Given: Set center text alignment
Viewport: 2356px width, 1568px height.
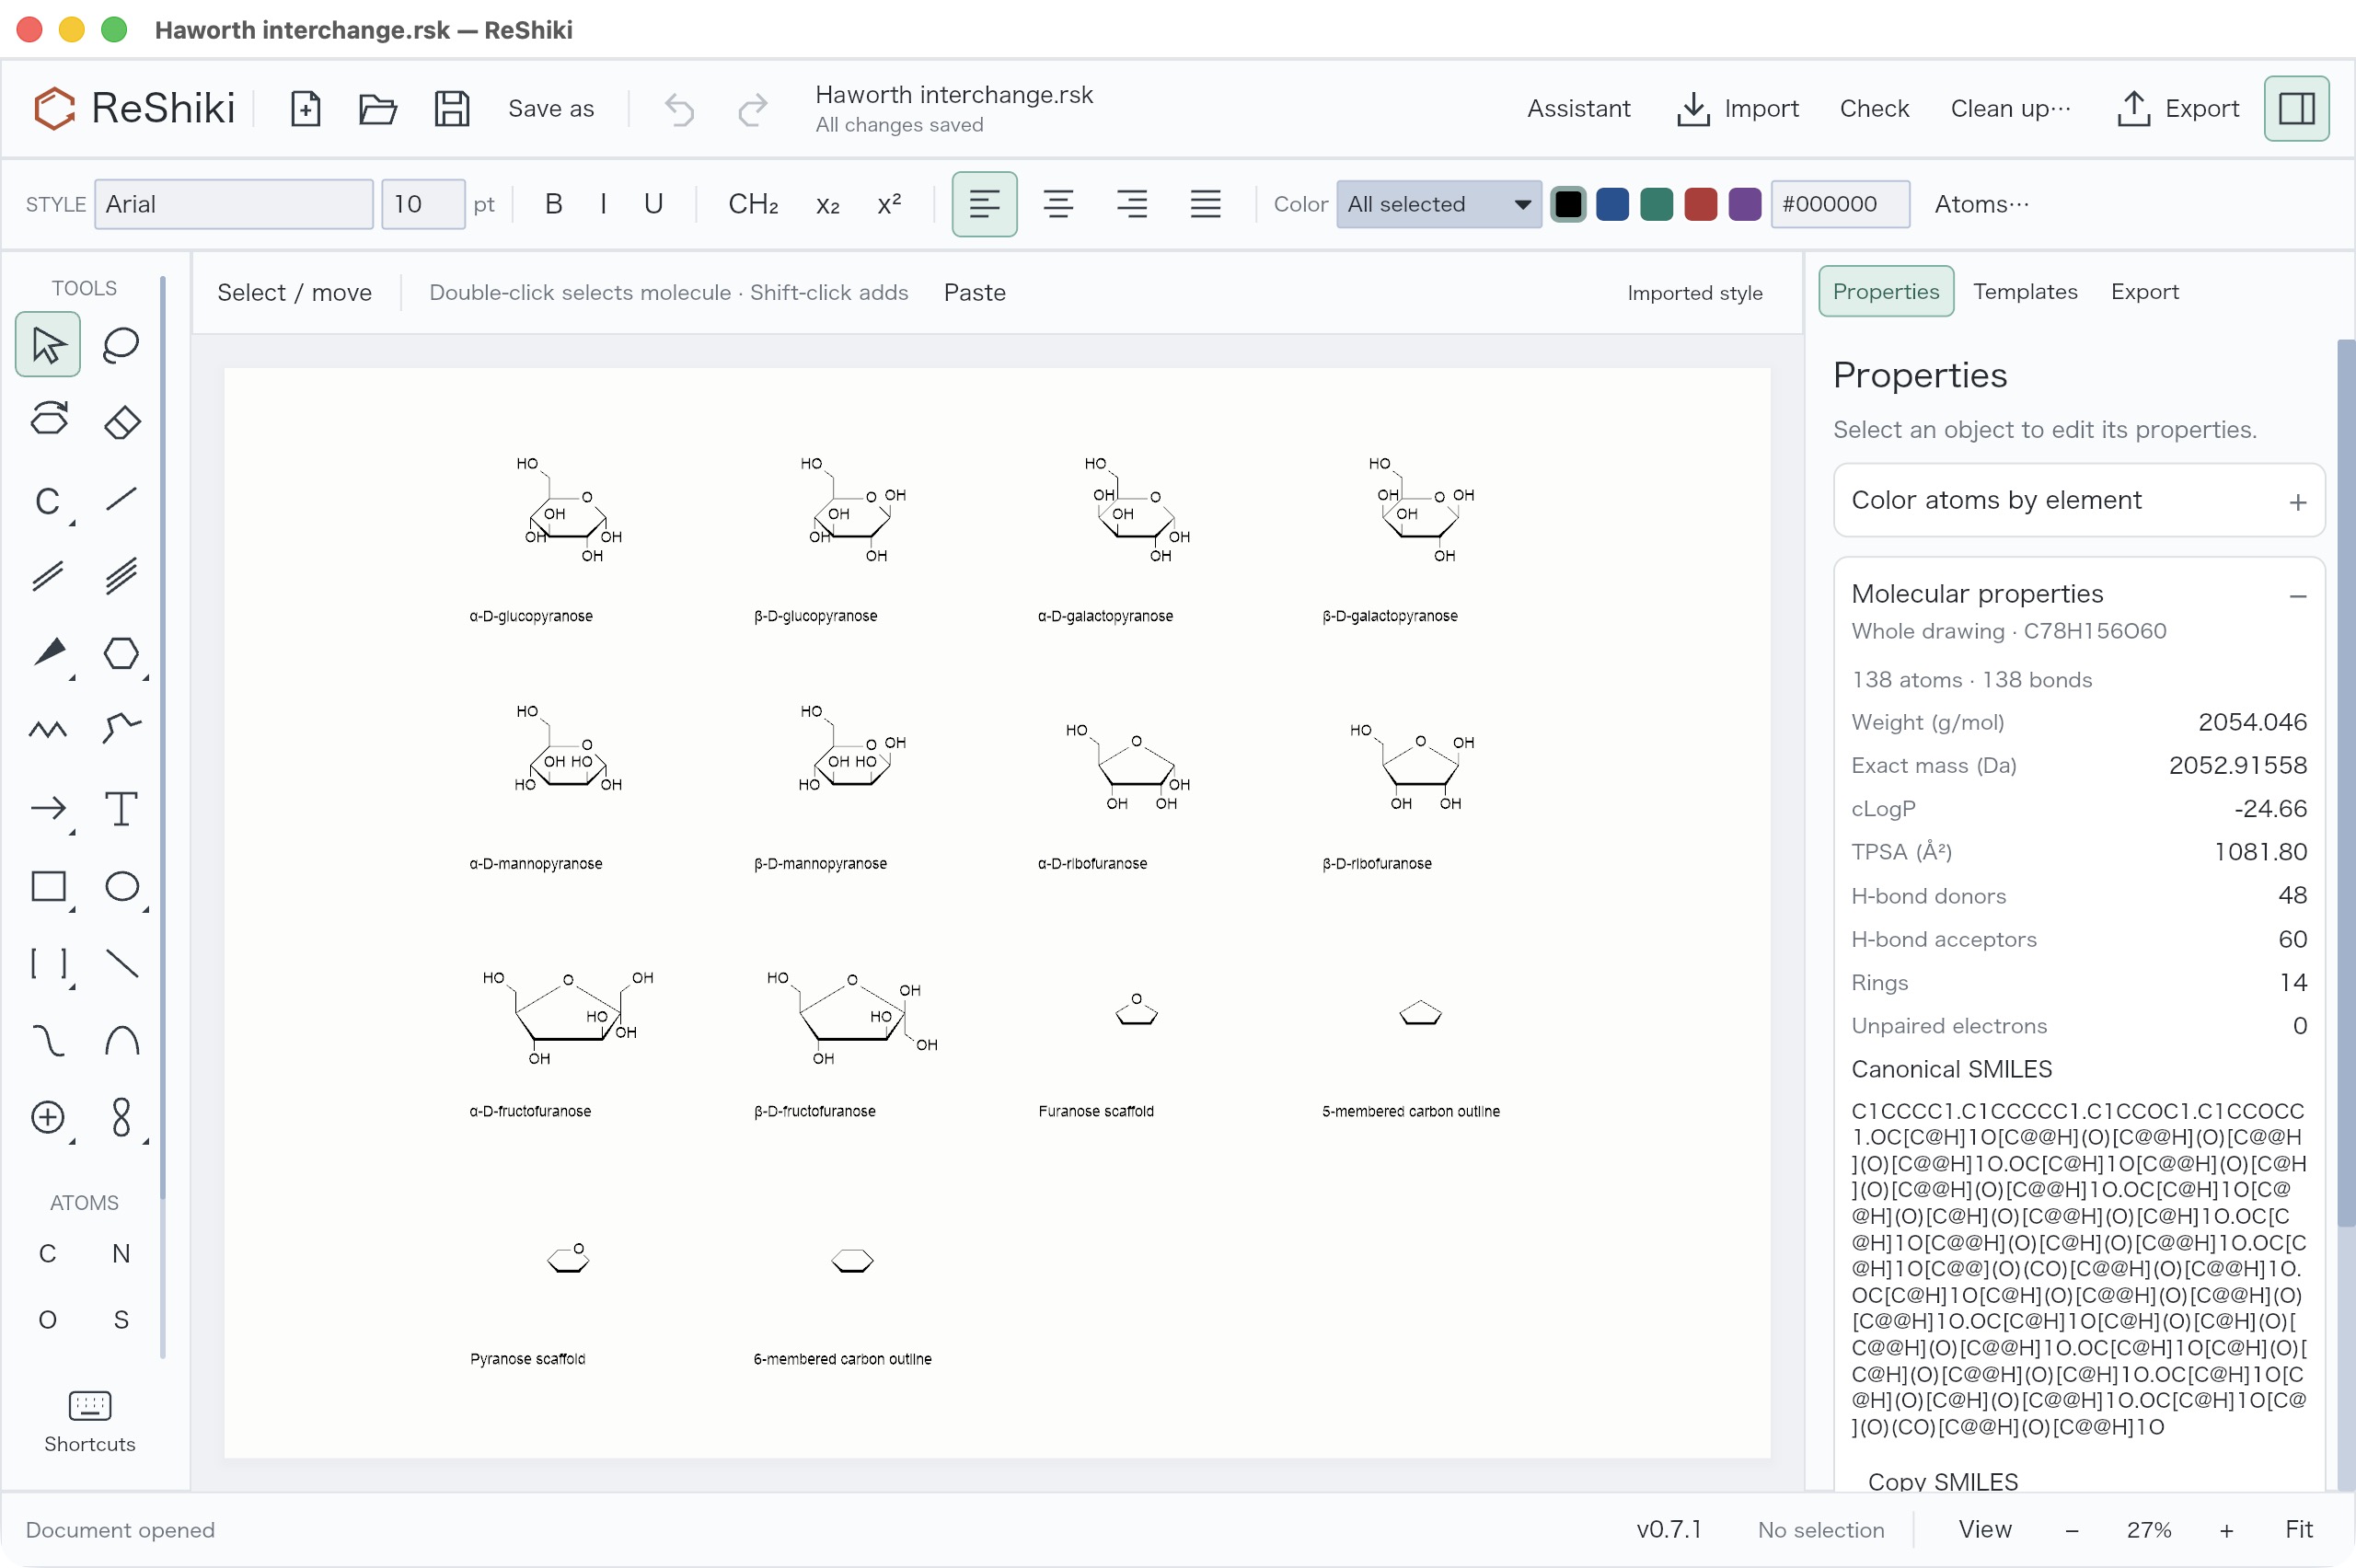Looking at the screenshot, I should click(1058, 204).
